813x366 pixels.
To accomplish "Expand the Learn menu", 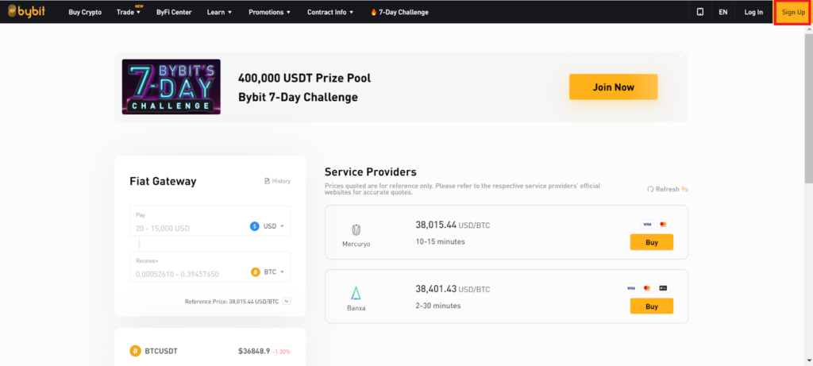I will [x=219, y=13].
